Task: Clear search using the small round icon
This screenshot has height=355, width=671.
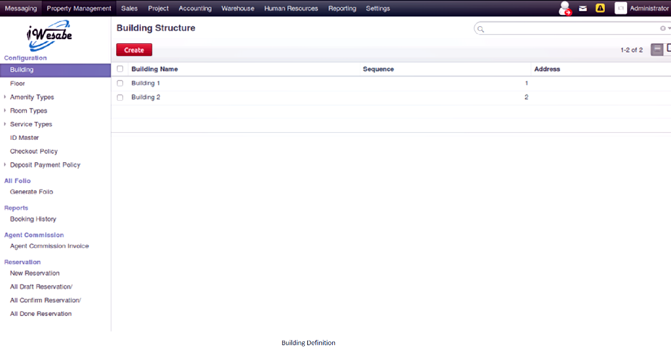Action: click(x=662, y=29)
